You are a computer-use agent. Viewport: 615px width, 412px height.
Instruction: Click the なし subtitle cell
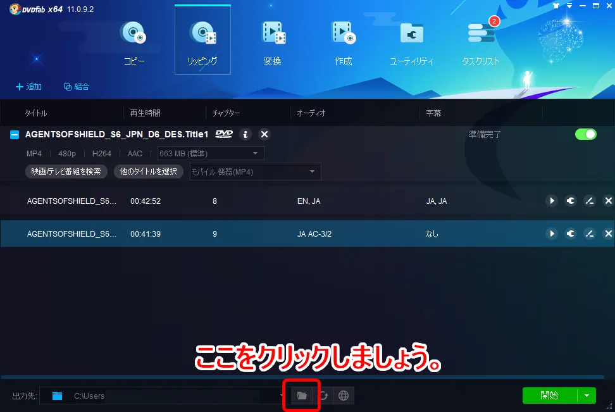tap(432, 234)
